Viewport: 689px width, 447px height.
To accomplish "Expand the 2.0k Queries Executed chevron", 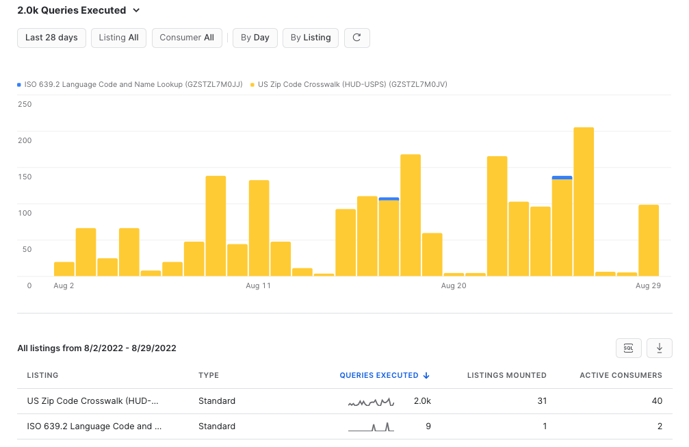I will [x=136, y=10].
